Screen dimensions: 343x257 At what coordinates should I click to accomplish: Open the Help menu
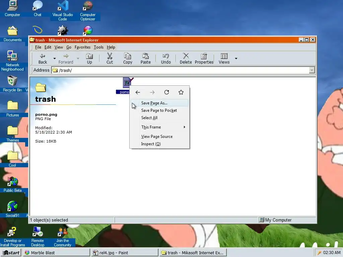click(111, 47)
